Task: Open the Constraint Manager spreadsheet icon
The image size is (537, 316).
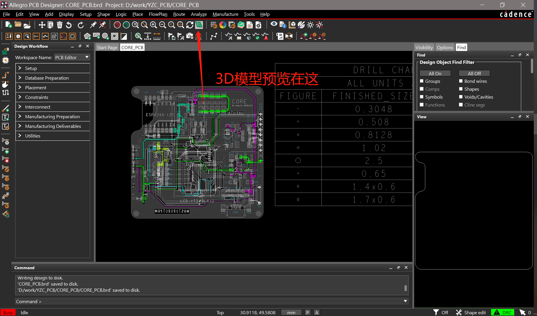Action: coord(249,25)
